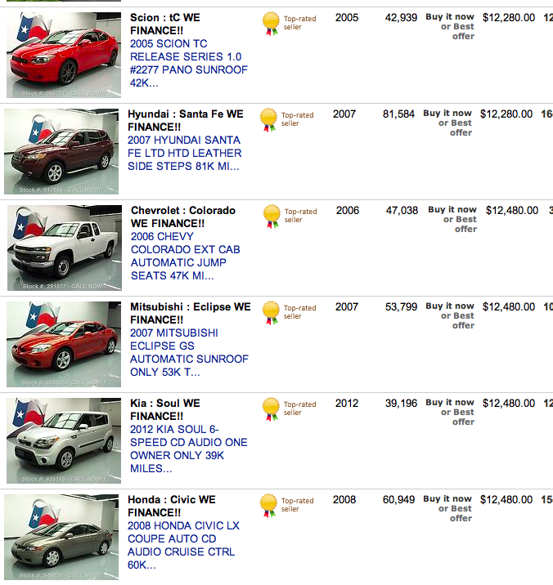Open 2006 Chevy Colorado Ext Cab link
Image resolution: width=553 pixels, height=585 pixels.
186,256
